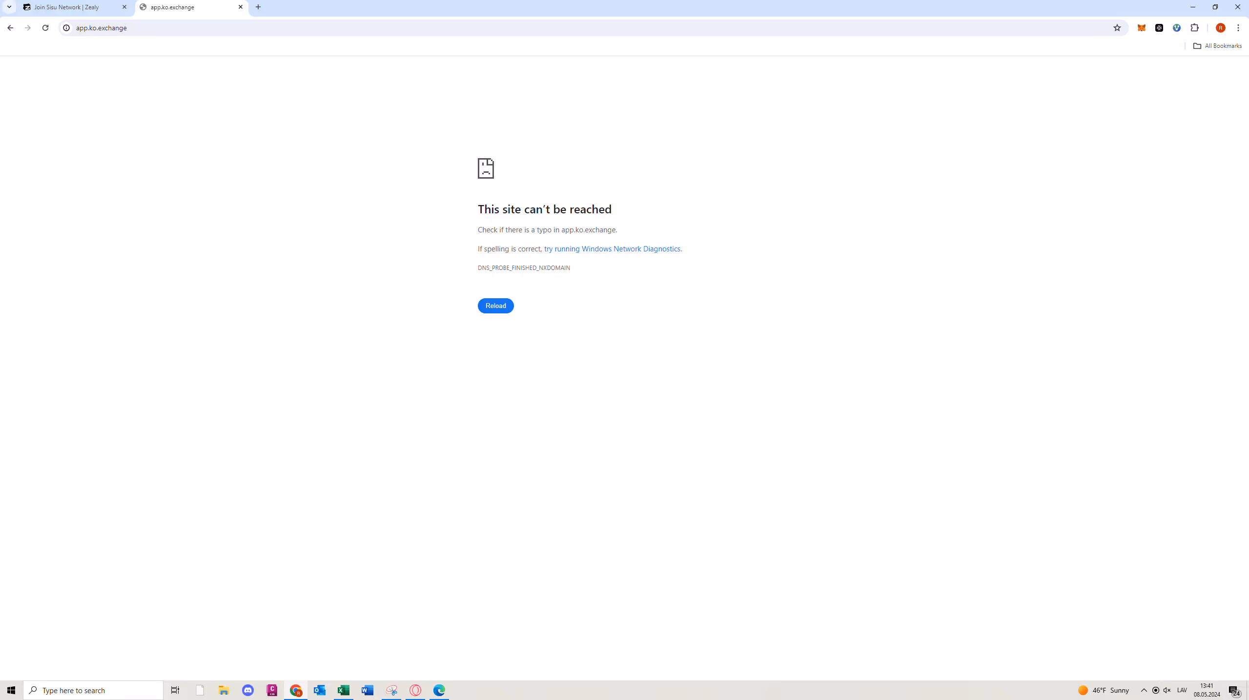
Task: Open a new tab with plus button
Action: pyautogui.click(x=258, y=7)
